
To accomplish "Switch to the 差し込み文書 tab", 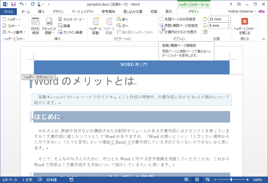I will point(133,11).
